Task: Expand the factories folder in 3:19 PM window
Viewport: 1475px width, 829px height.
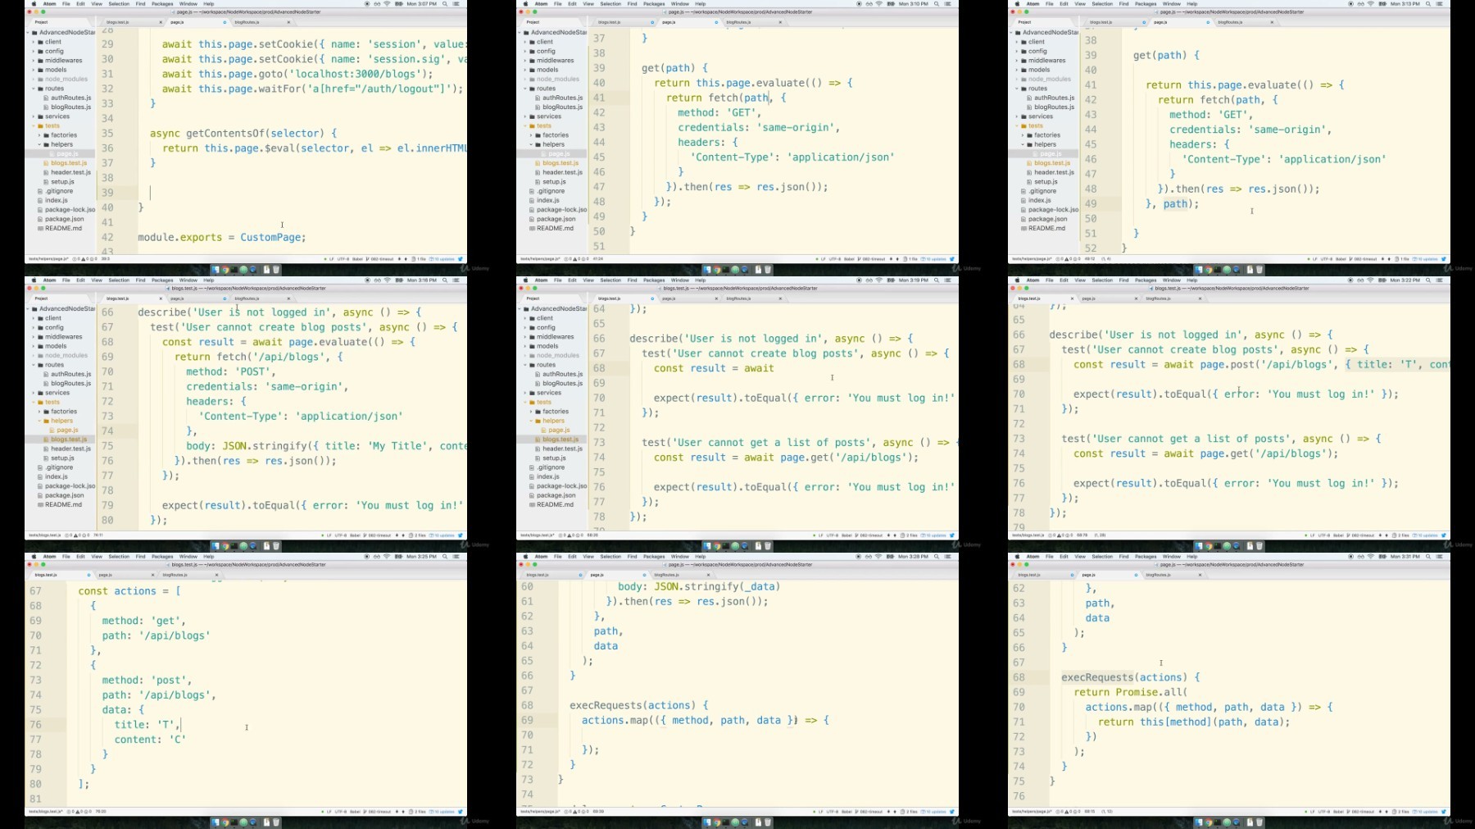Action: coord(532,412)
